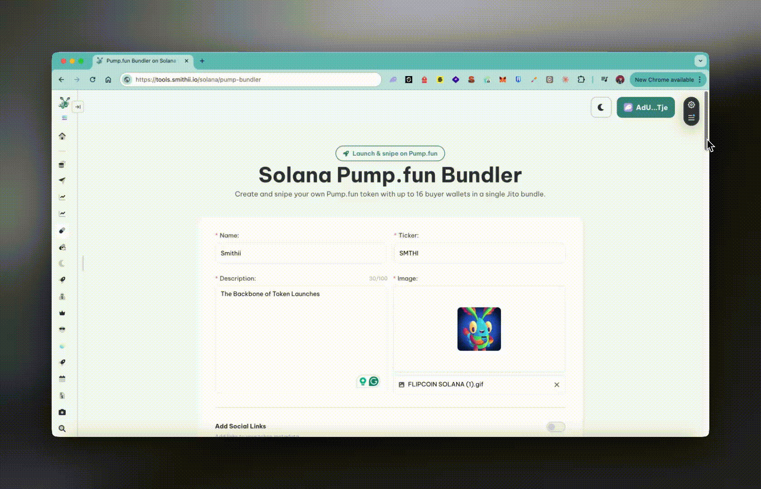
Task: Click the Name field containing Smithii
Action: click(301, 253)
